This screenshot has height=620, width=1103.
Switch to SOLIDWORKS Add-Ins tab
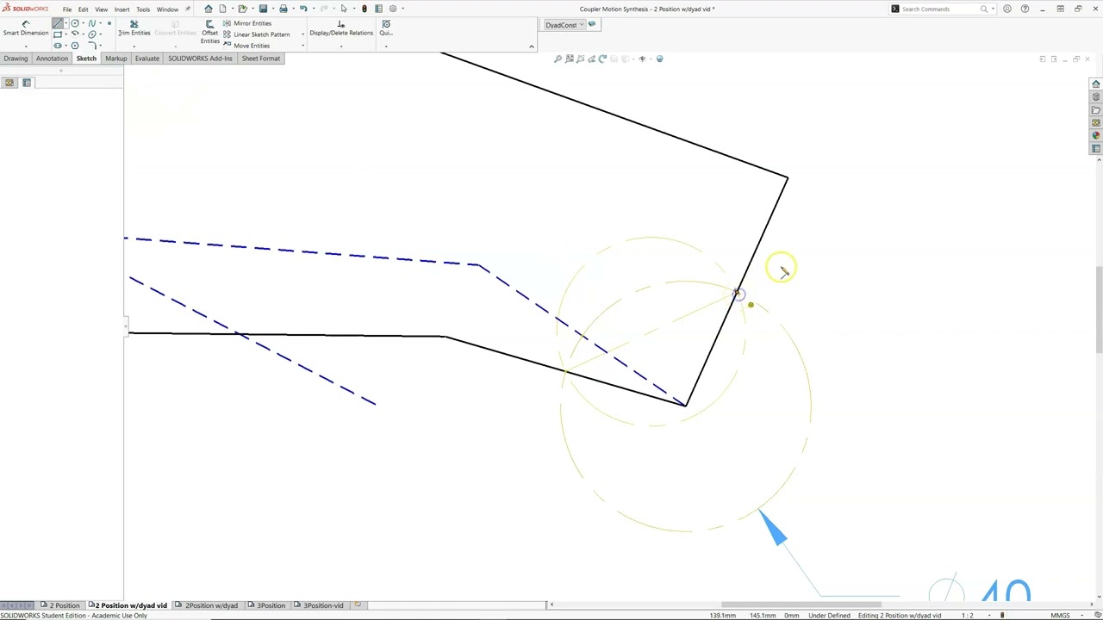(200, 59)
